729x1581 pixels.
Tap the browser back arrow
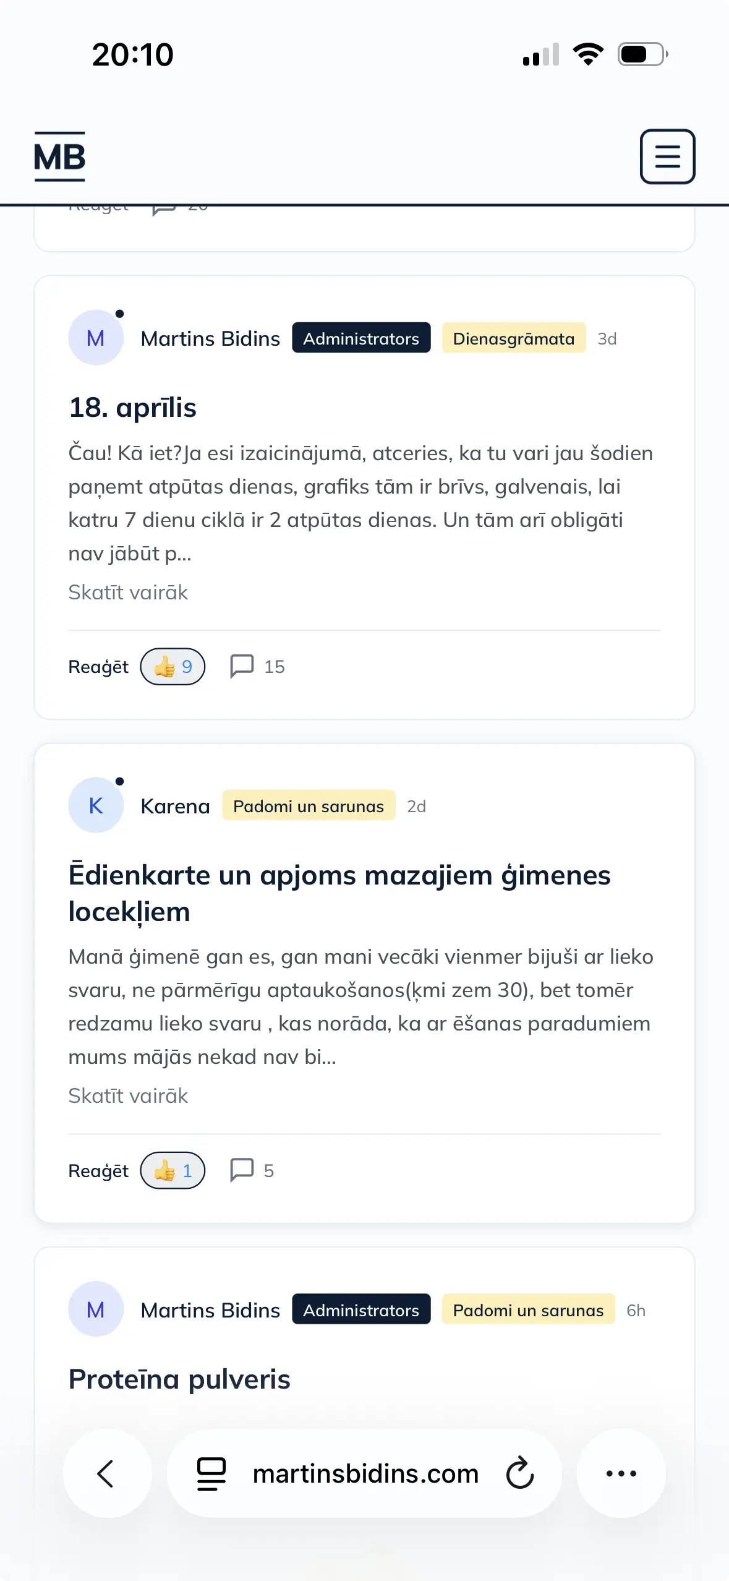coord(106,1473)
